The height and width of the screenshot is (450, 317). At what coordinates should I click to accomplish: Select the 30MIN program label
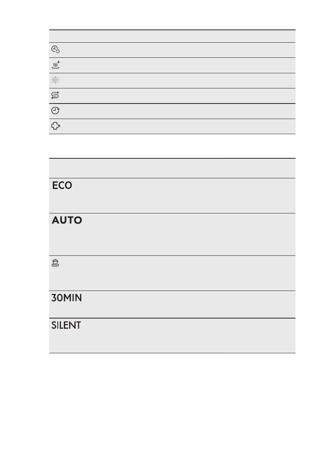point(66,298)
